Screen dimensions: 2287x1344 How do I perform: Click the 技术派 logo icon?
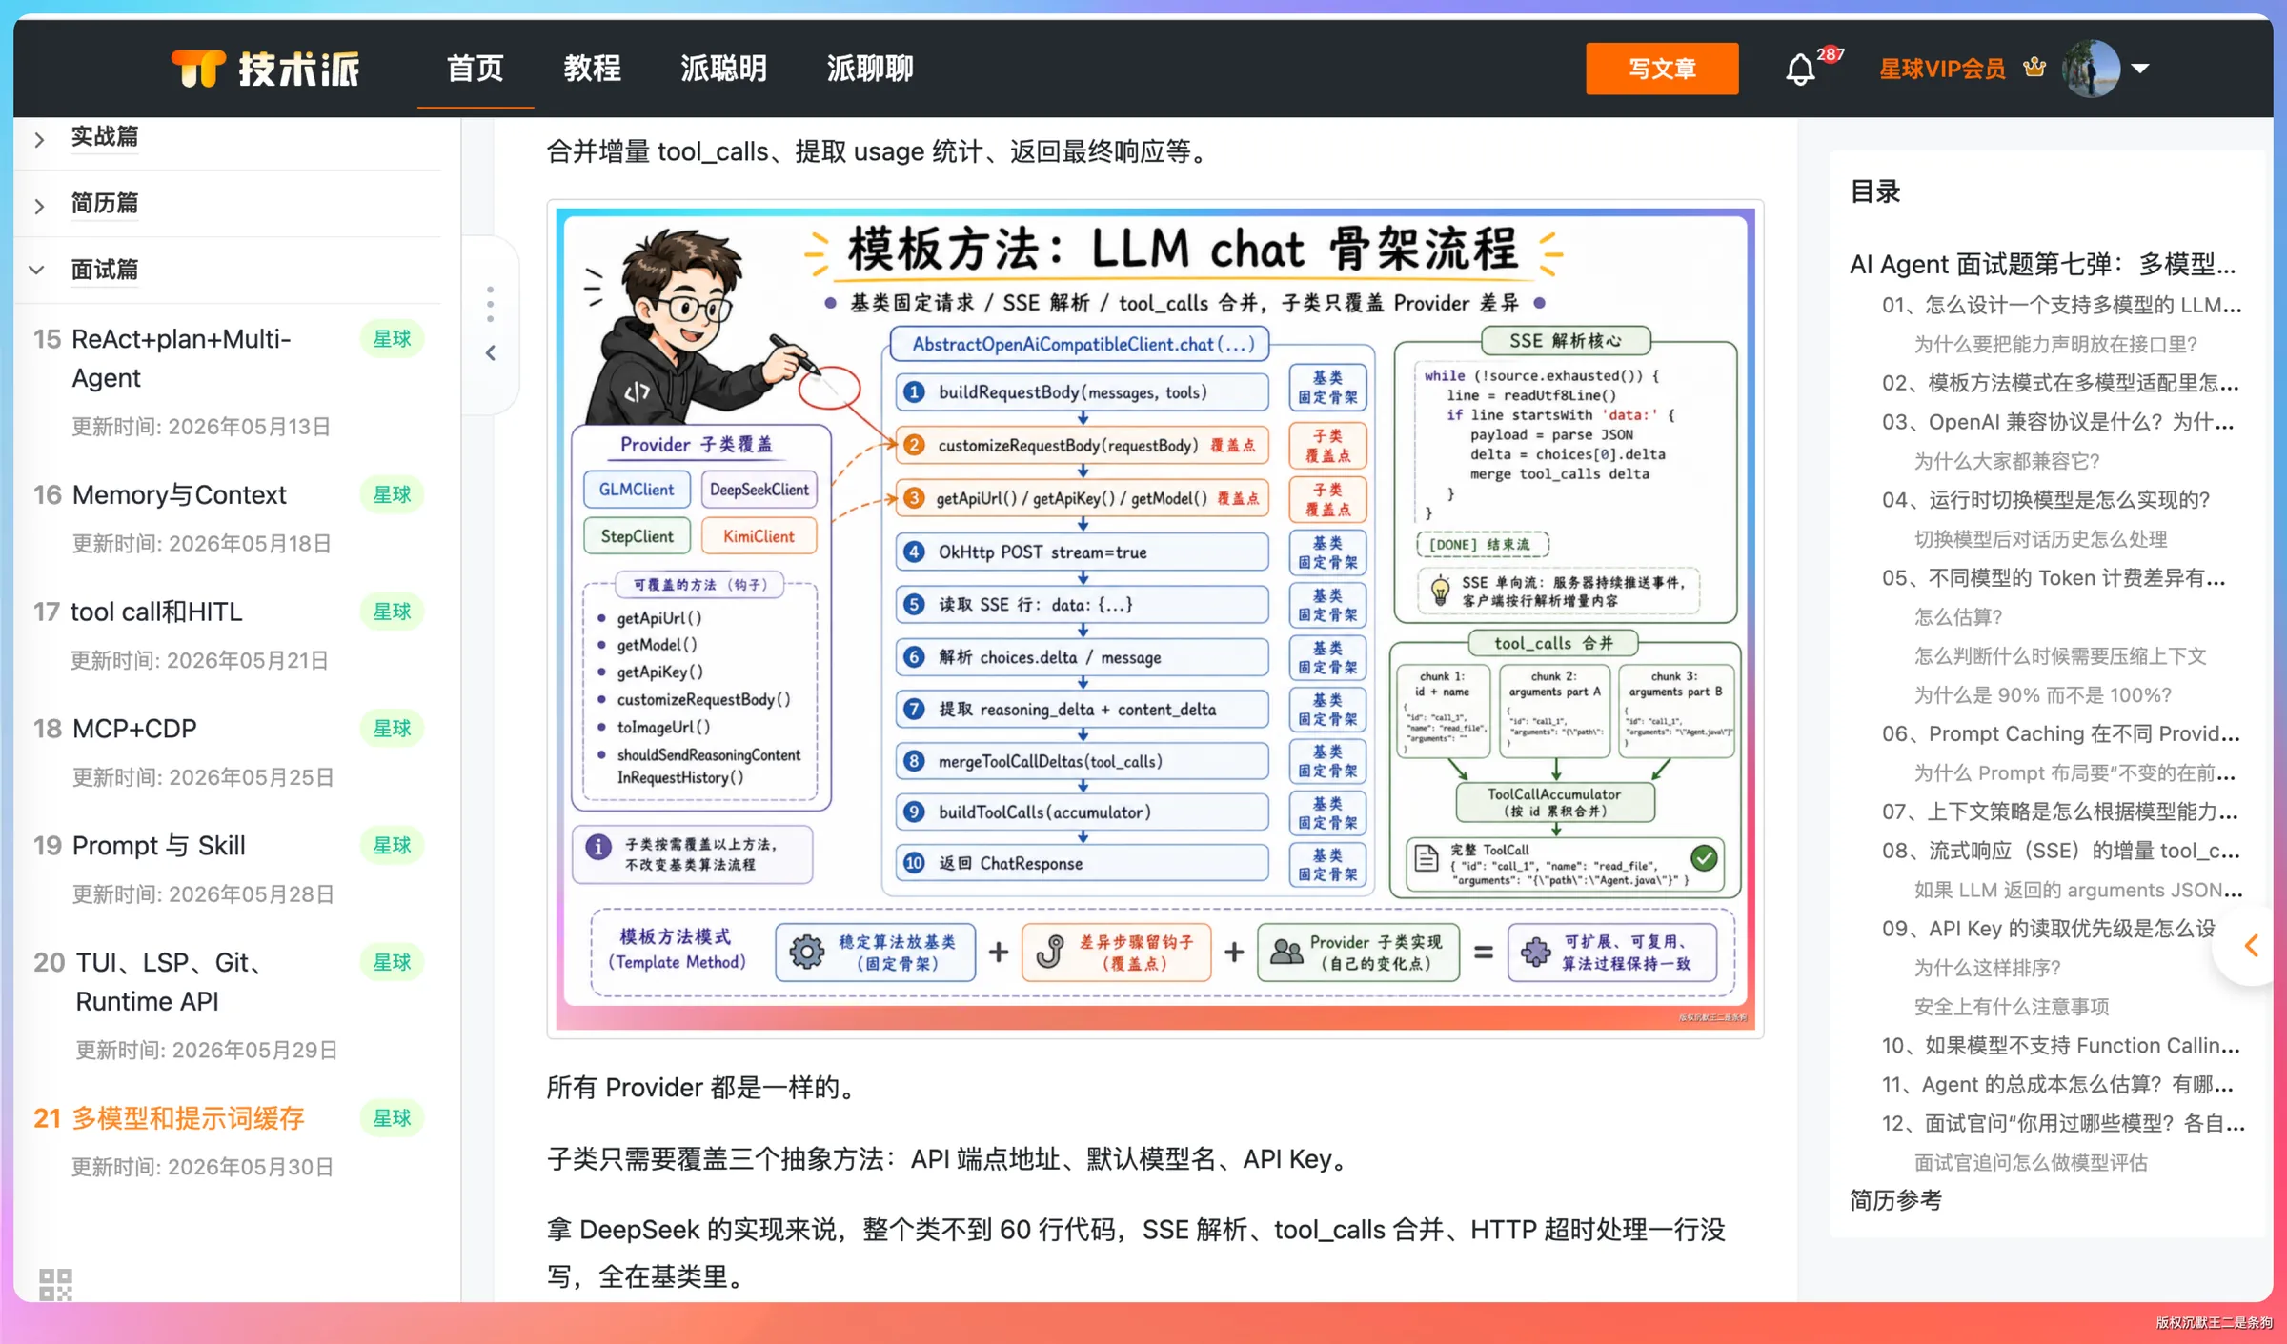coord(198,69)
